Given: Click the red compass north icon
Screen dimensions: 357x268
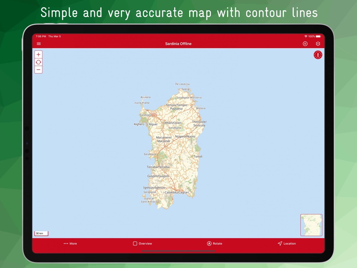Looking at the screenshot, I should tap(318, 55).
